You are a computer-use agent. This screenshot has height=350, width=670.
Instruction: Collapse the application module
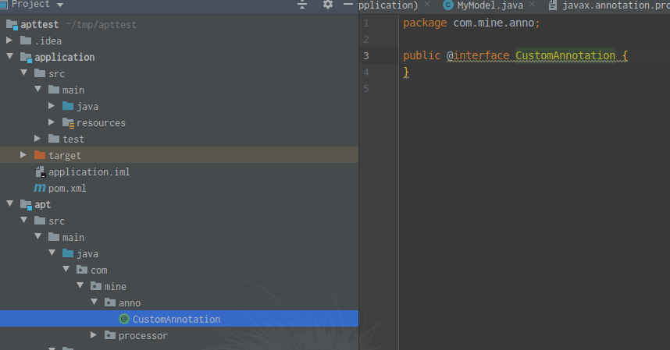point(10,57)
